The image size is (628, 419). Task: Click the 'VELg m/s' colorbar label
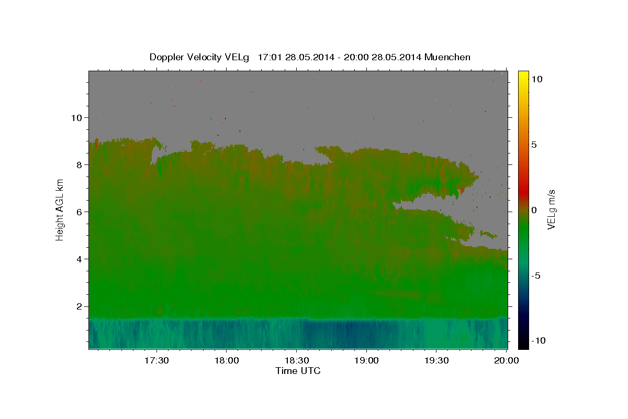click(x=551, y=210)
